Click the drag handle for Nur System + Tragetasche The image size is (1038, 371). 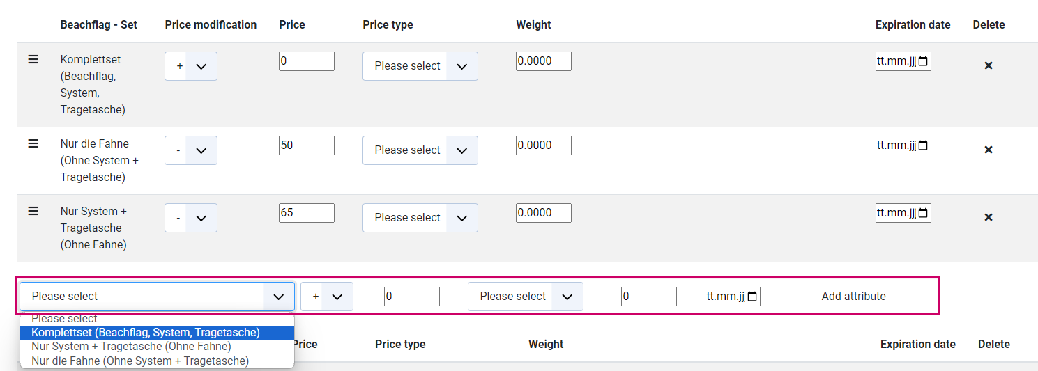(33, 211)
